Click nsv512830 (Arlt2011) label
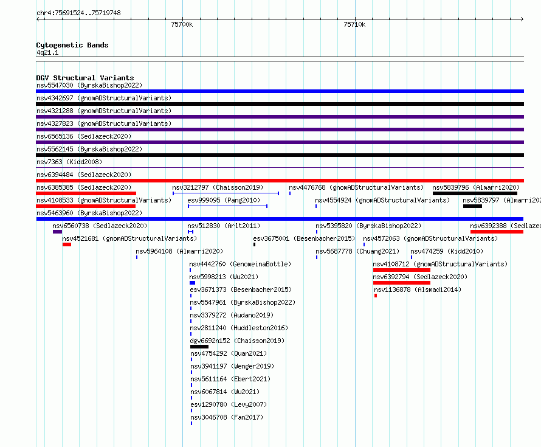 pyautogui.click(x=224, y=226)
